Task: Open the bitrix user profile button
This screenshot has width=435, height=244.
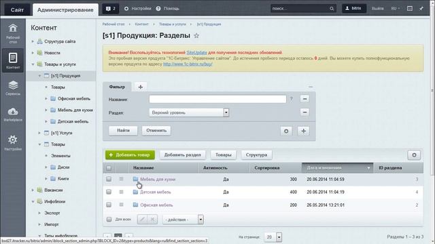Action: pyautogui.click(x=354, y=8)
